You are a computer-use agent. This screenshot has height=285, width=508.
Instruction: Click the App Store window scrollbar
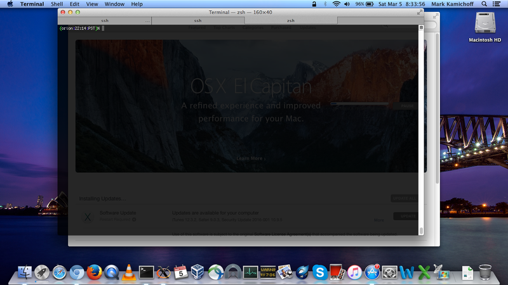(x=437, y=108)
